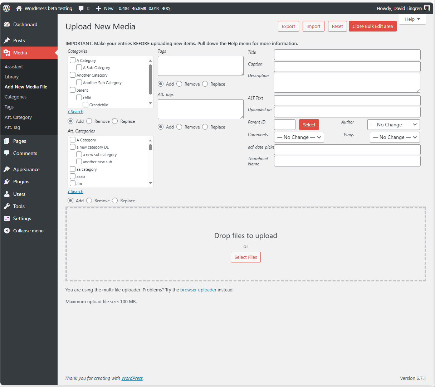
Task: Open the comments bubble icon in the top bar
Action: [x=81, y=8]
